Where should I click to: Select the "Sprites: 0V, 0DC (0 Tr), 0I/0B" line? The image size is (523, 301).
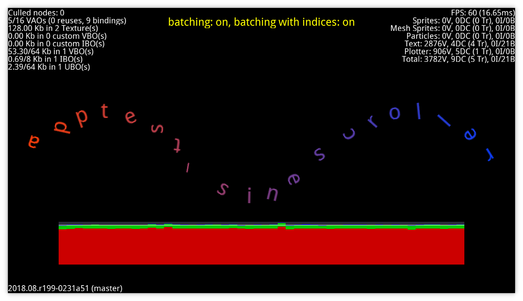[x=464, y=20]
